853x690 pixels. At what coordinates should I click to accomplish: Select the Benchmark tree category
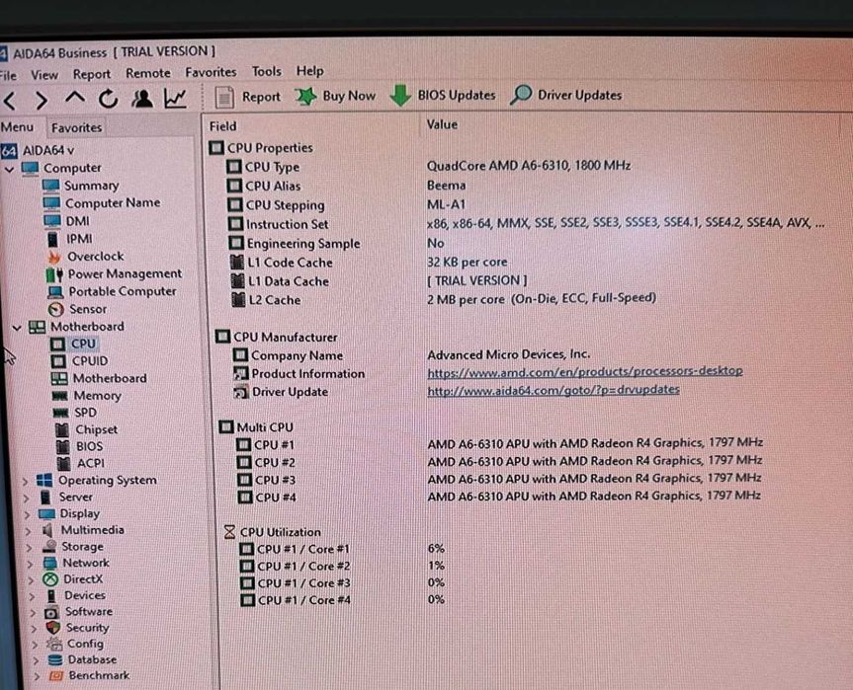pyautogui.click(x=89, y=676)
